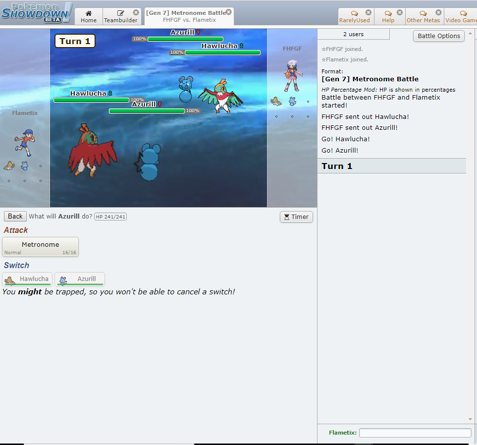Click Hawlucha icon in FHFGF's team
The height and width of the screenshot is (445, 477).
click(x=276, y=102)
